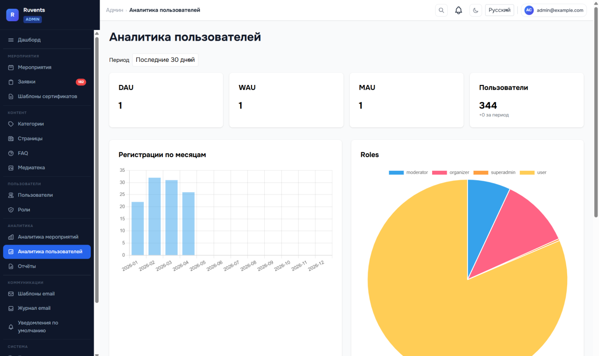The width and height of the screenshot is (599, 356).
Task: Click the DAU stat card
Action: [166, 100]
